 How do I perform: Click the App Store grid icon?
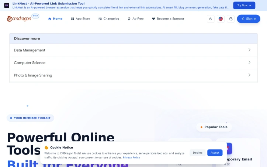pos(73,19)
